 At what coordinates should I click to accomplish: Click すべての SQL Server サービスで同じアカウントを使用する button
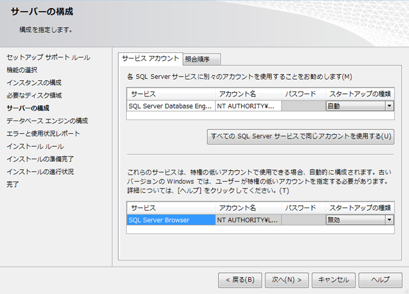pos(300,137)
